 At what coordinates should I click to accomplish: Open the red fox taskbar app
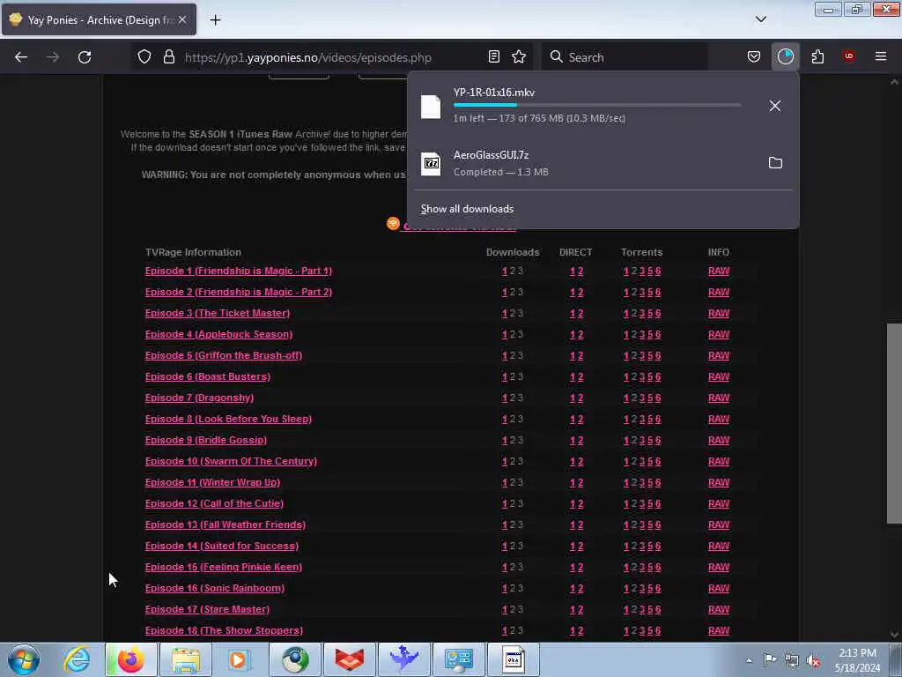tap(349, 659)
